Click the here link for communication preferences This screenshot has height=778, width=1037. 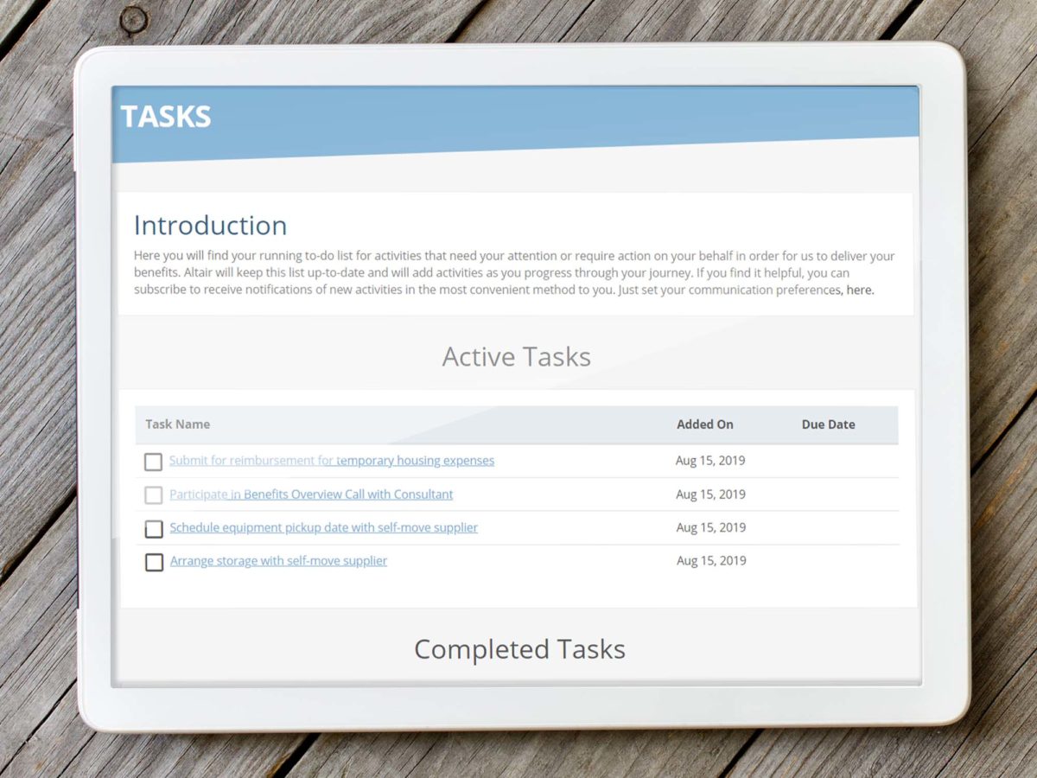[859, 290]
